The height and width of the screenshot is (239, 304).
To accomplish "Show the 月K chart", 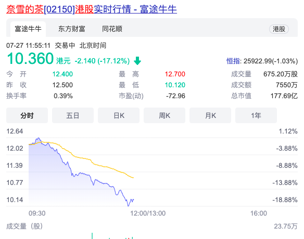I will (x=210, y=115).
